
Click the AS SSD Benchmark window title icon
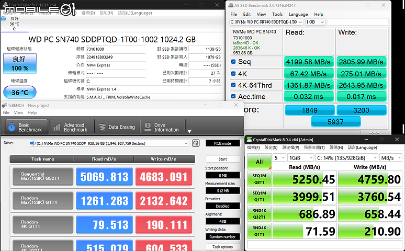[x=231, y=5]
